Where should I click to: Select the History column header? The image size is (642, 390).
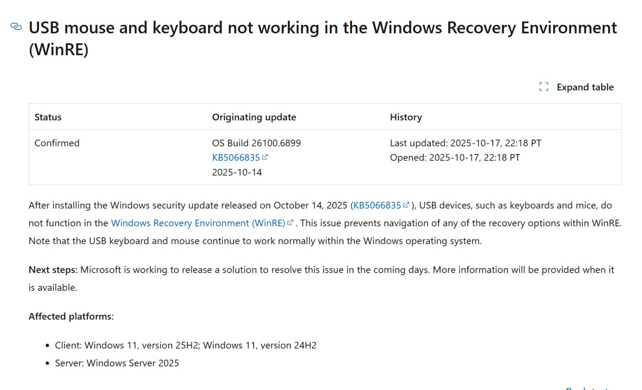(406, 117)
